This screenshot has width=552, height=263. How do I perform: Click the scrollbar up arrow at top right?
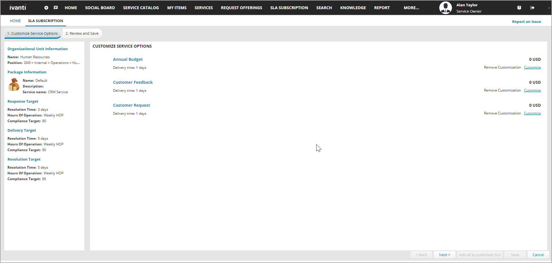tap(549, 8)
